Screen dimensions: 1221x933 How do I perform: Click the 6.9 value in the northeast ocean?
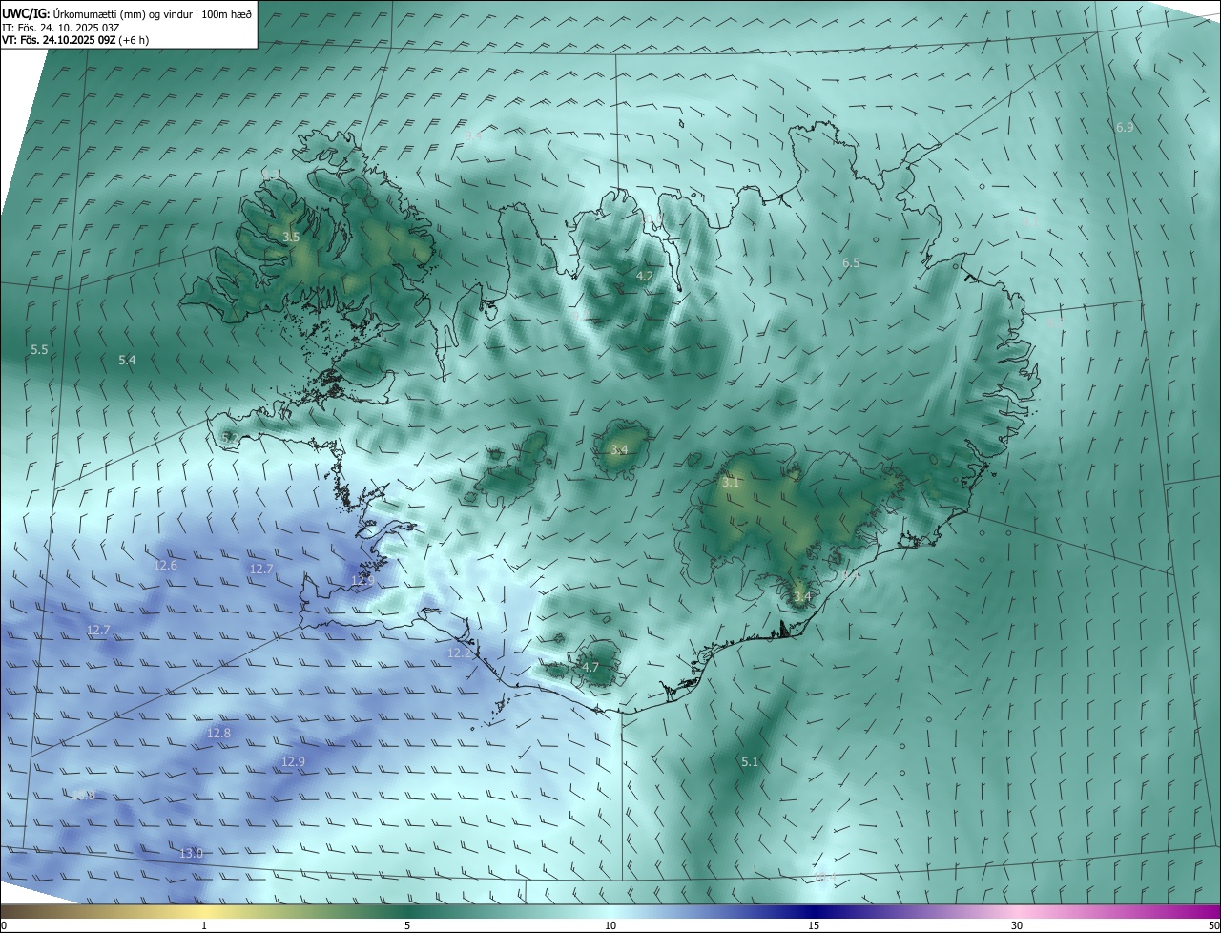pyautogui.click(x=1125, y=127)
